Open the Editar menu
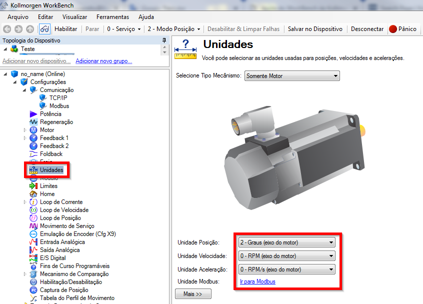 tap(45, 16)
